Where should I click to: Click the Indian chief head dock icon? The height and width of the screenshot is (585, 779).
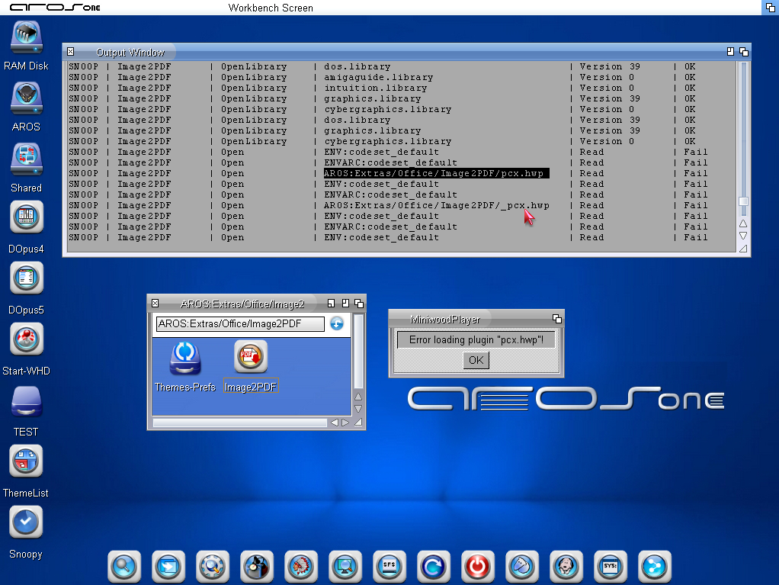coord(301,566)
